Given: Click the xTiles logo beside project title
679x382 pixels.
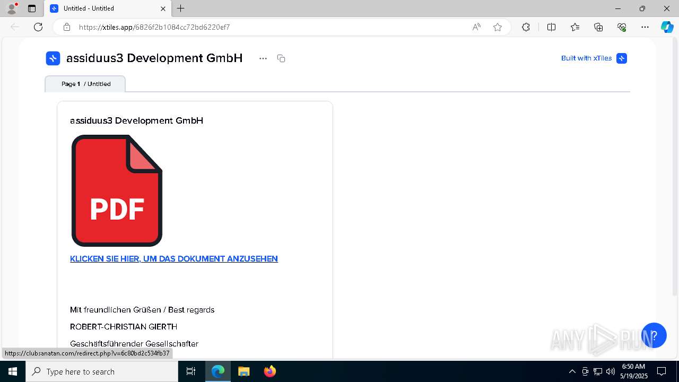Looking at the screenshot, I should point(53,58).
